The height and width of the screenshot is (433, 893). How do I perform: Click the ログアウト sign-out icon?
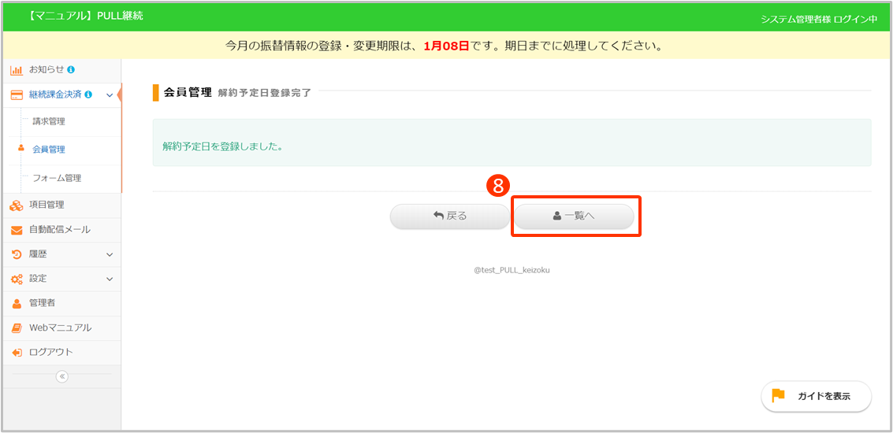(x=16, y=352)
